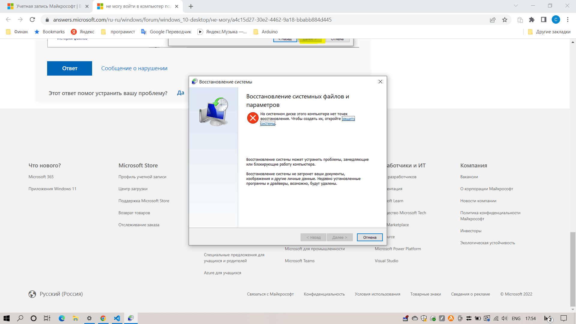Toggle Chrome side panel icon

coord(544,20)
